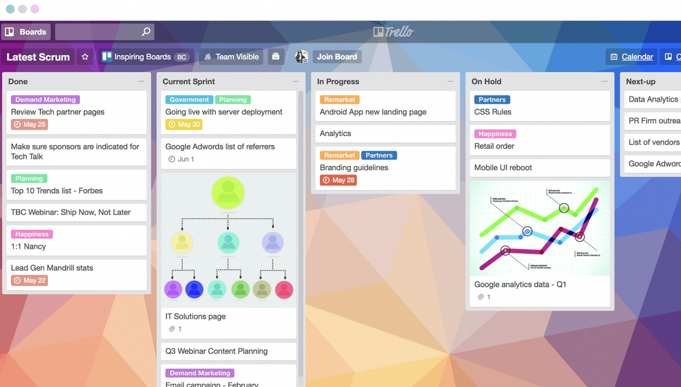The height and width of the screenshot is (387, 681).
Task: Click the search magnifier icon
Action: 146,31
